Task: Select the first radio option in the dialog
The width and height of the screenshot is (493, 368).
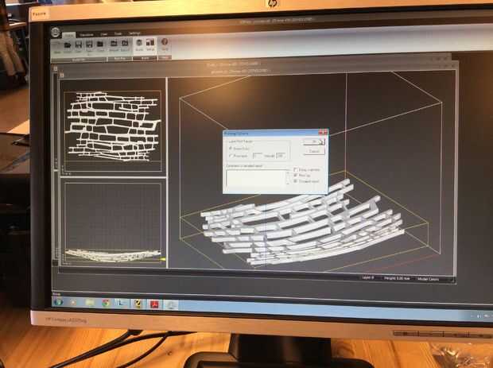Action: pyautogui.click(x=231, y=149)
